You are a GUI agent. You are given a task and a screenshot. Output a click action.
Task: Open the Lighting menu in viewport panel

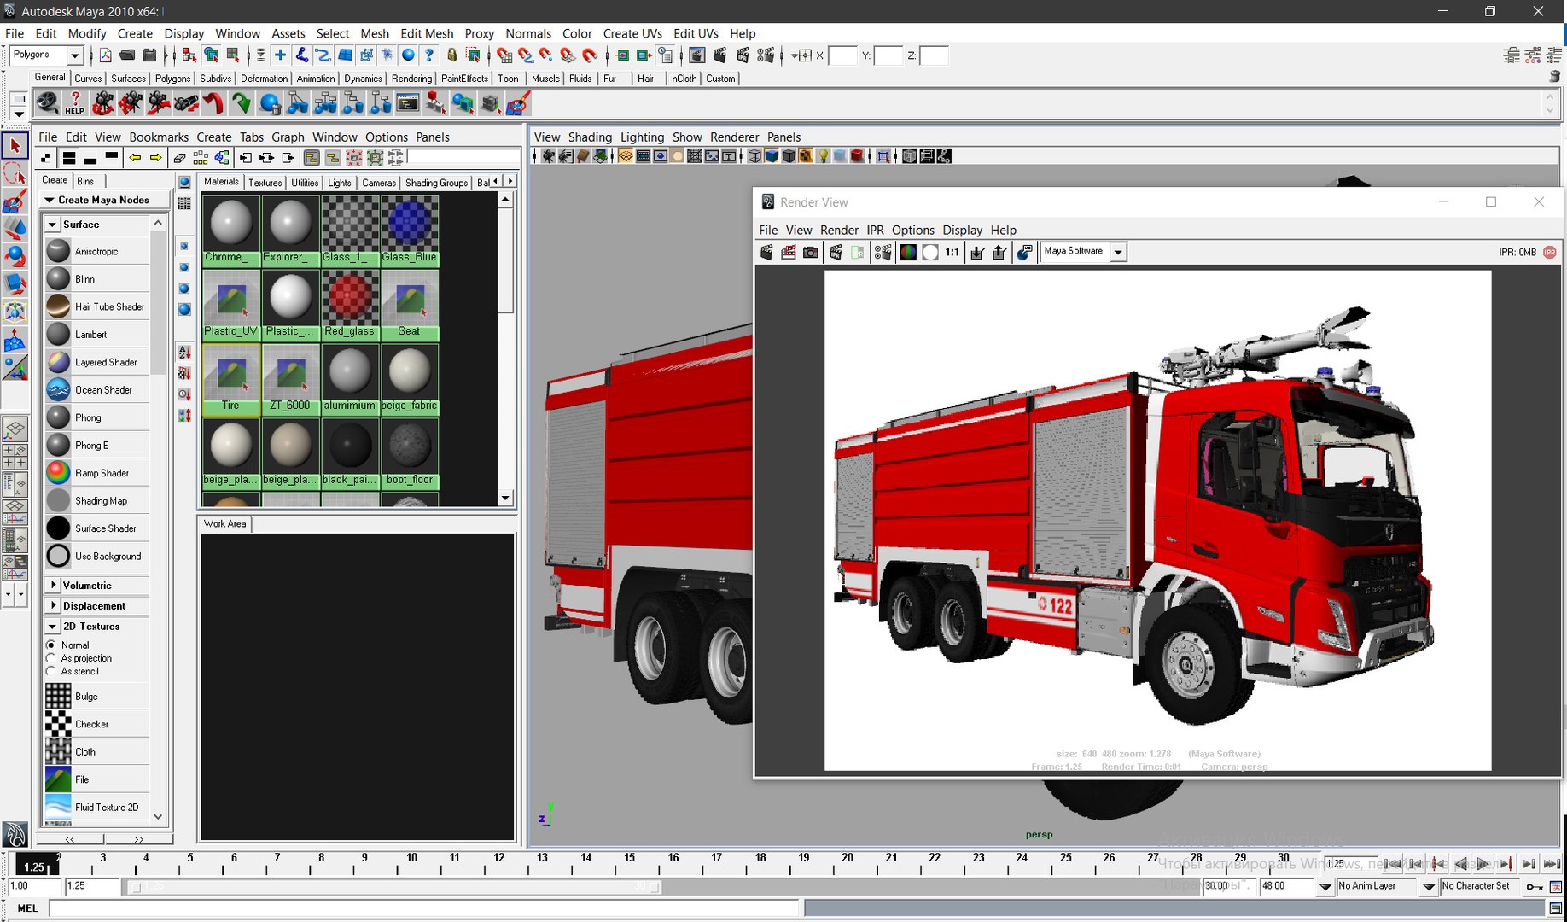coord(642,137)
